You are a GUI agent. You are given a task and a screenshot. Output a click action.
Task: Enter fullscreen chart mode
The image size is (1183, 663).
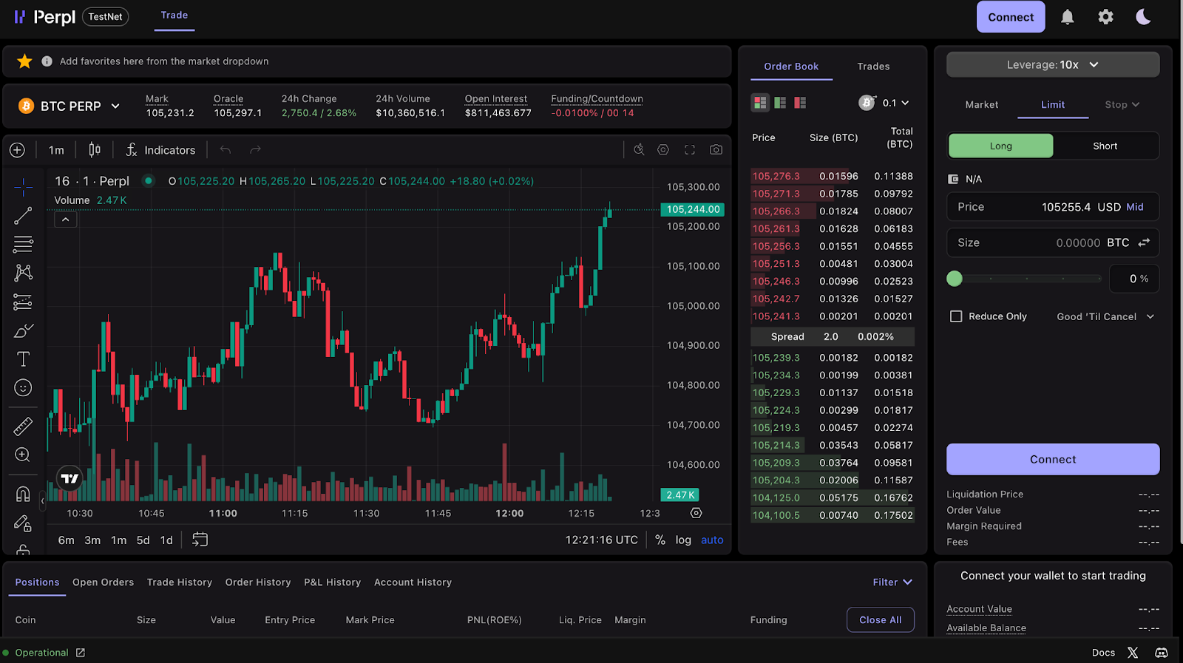[x=690, y=150]
